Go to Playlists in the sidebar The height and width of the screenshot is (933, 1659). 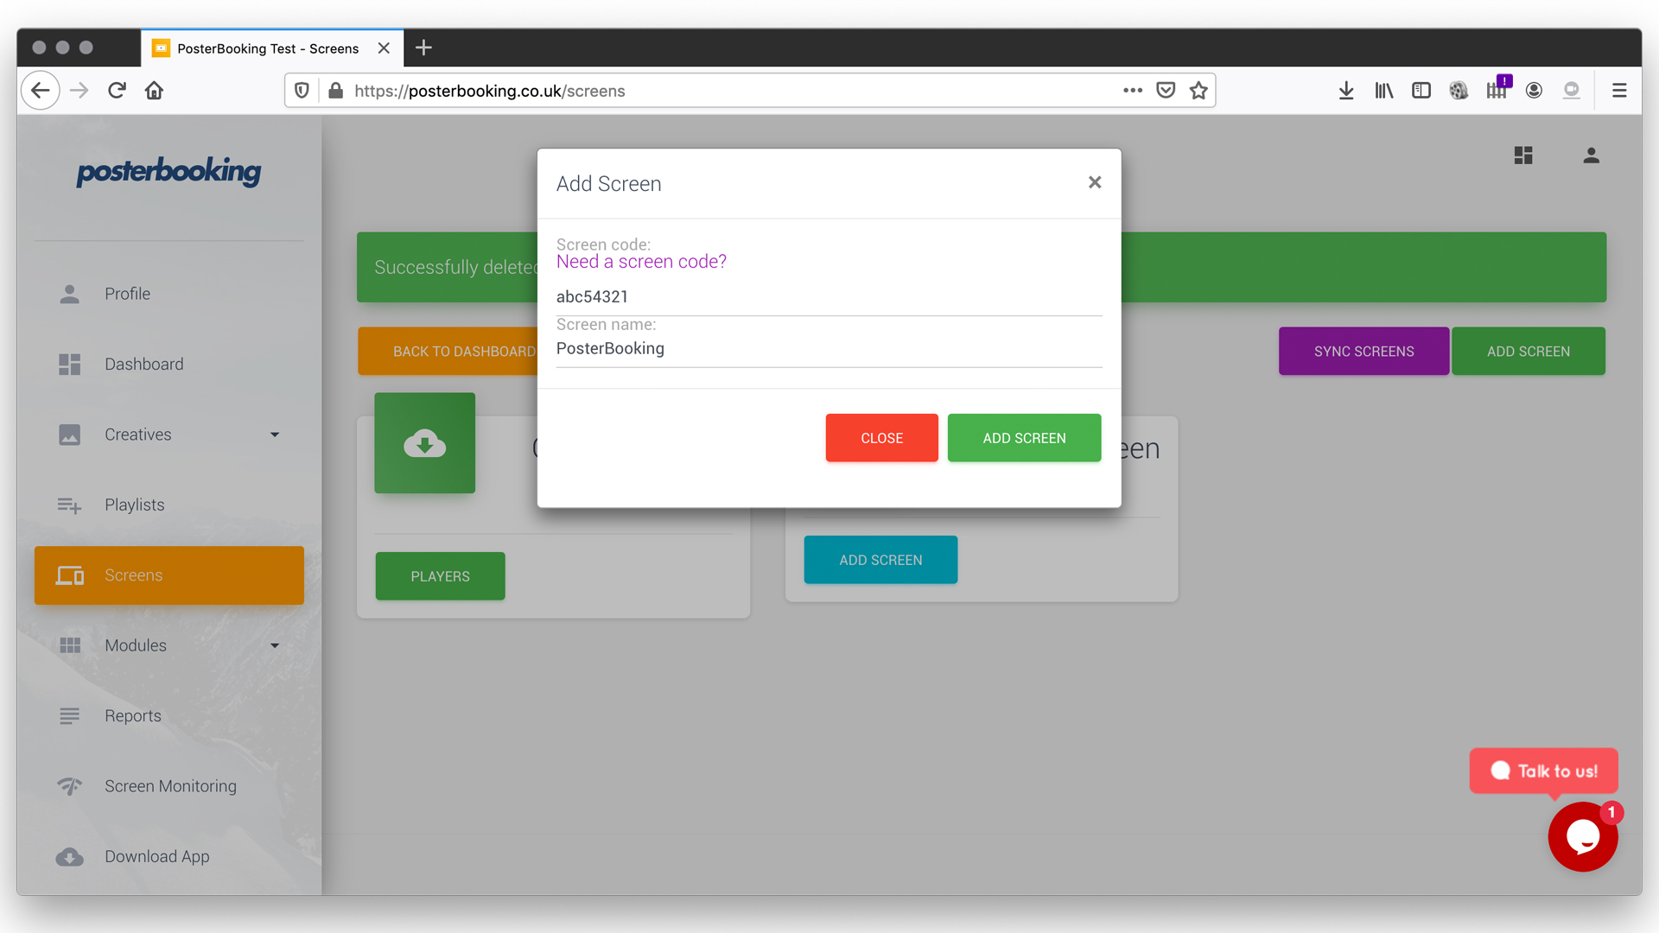134,505
